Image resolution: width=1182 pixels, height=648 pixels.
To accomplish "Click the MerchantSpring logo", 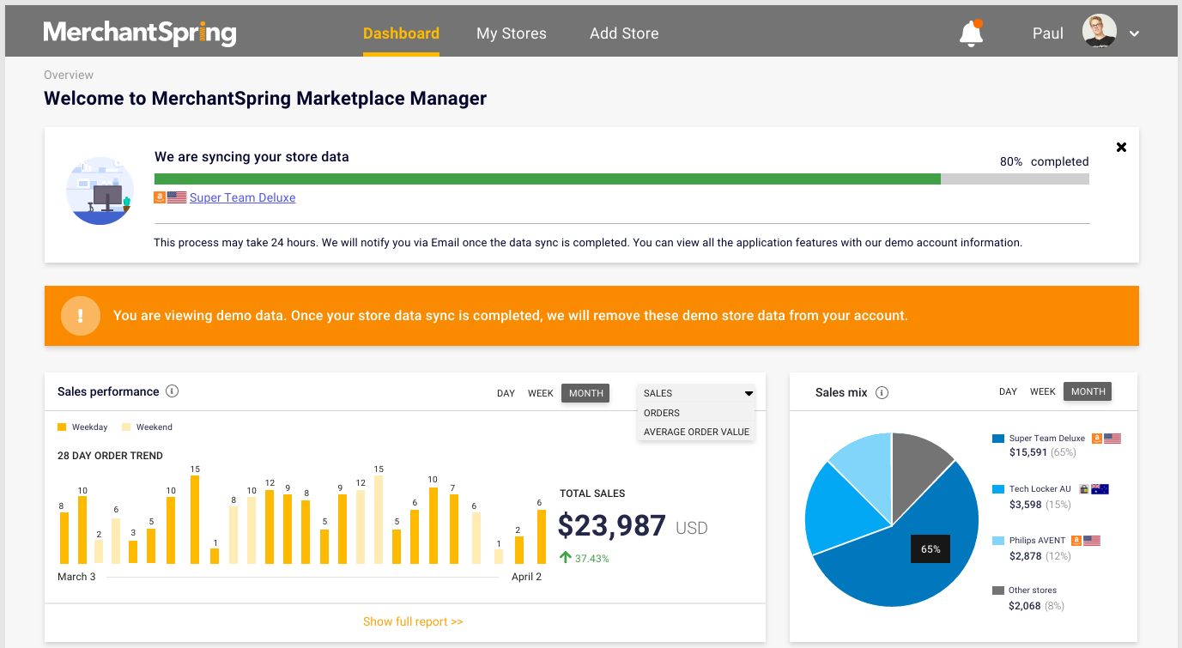I will [x=140, y=33].
